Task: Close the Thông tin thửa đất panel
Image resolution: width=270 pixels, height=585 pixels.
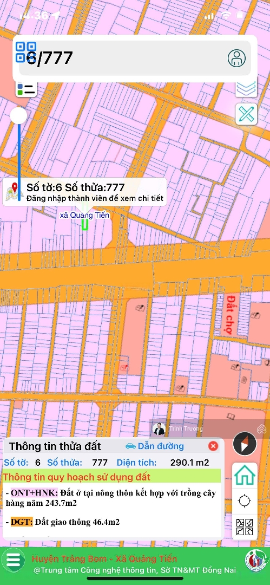Action: 213,446
